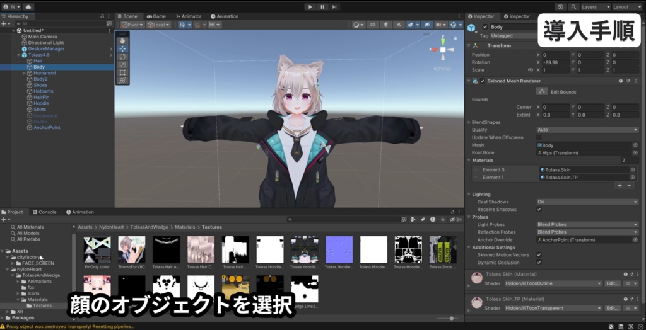
Task: Open the Layout dropdown
Action: [626, 7]
